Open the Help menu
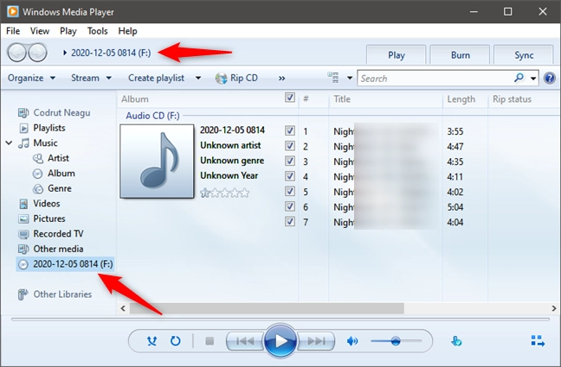 (x=127, y=31)
